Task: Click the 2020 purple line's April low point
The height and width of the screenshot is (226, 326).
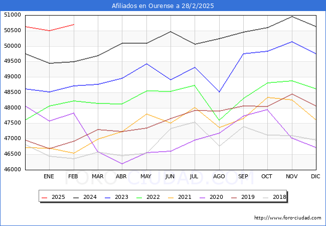Action: (122, 164)
